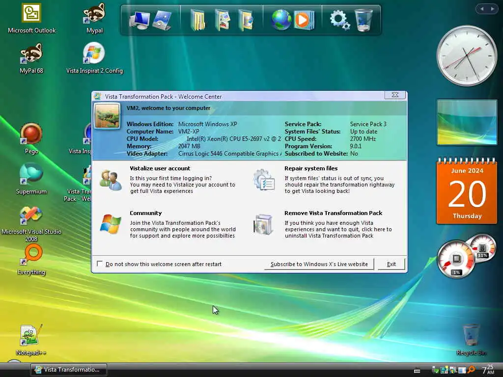Click the Service Pack 3 value
This screenshot has width=503, height=377.
(368, 124)
